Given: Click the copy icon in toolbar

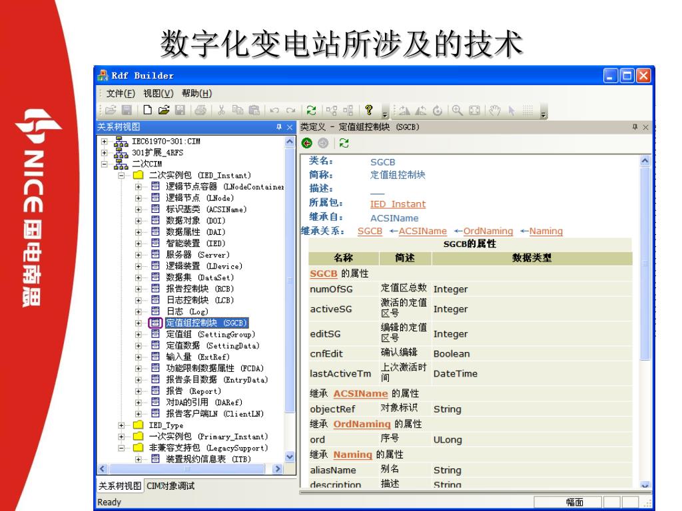Looking at the screenshot, I should (238, 110).
